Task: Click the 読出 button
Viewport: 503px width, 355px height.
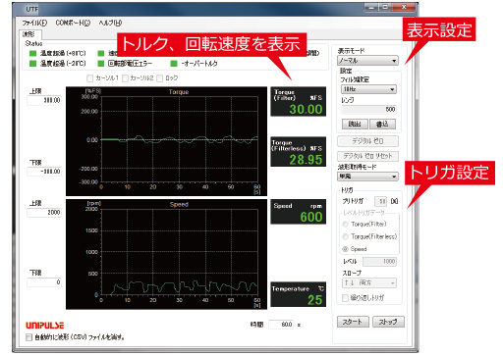Action: pyautogui.click(x=355, y=124)
